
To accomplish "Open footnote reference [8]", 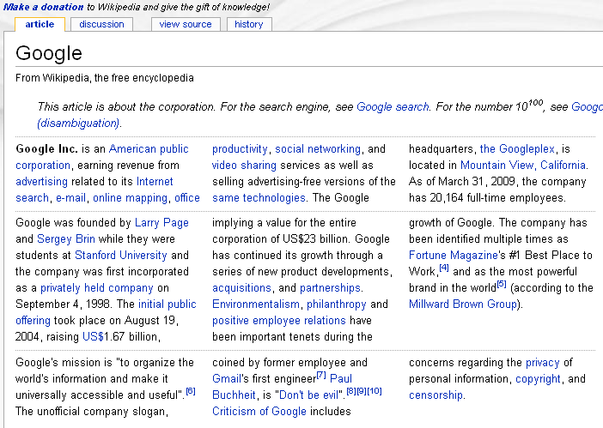I will pyautogui.click(x=351, y=391).
